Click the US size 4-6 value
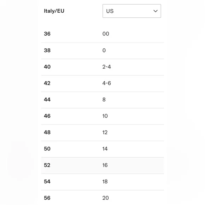 point(106,83)
